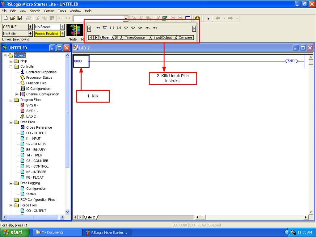The image size is (316, 237).
Task: Click the toggle window view icon
Action: 187,18
